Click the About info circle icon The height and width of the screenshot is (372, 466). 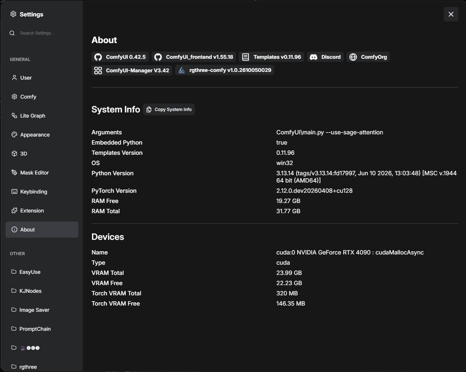[14, 229]
